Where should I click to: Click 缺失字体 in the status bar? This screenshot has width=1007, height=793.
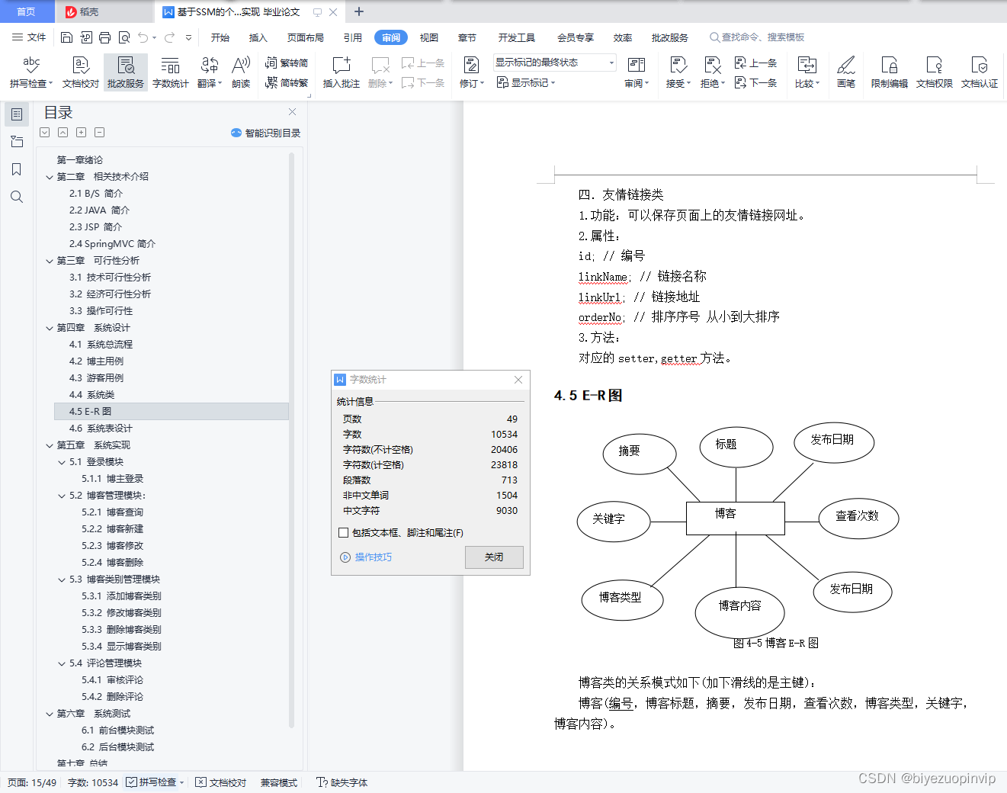click(x=342, y=782)
